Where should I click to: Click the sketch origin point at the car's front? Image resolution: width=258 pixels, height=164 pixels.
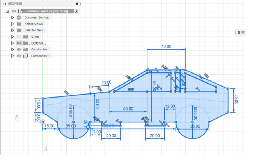tap(43, 122)
